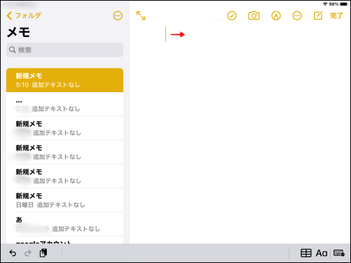
Task: Open the note's more-options menu
Action: [297, 15]
